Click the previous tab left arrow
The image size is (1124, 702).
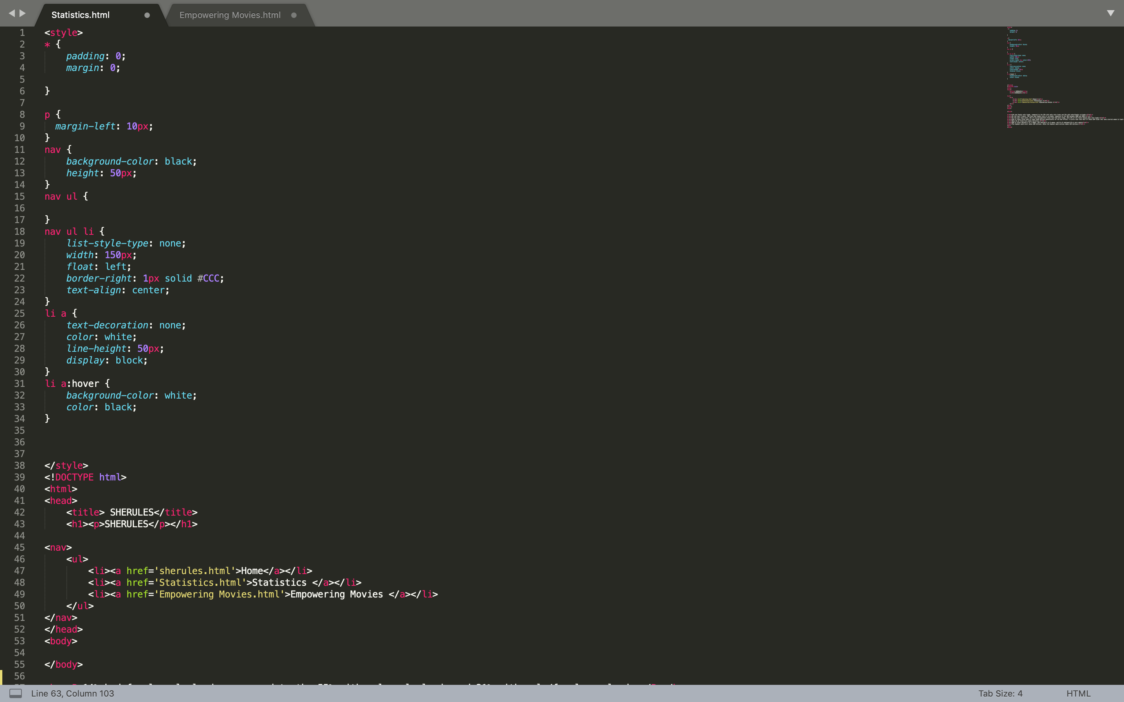click(x=12, y=14)
